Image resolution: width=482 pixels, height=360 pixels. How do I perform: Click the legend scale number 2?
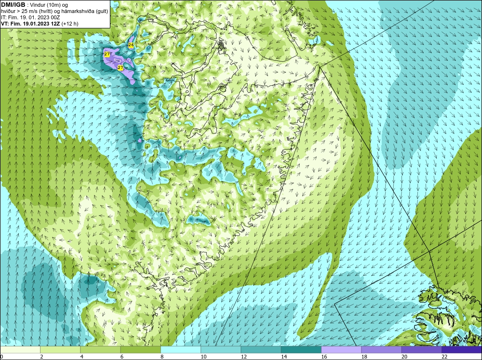coord(41,356)
